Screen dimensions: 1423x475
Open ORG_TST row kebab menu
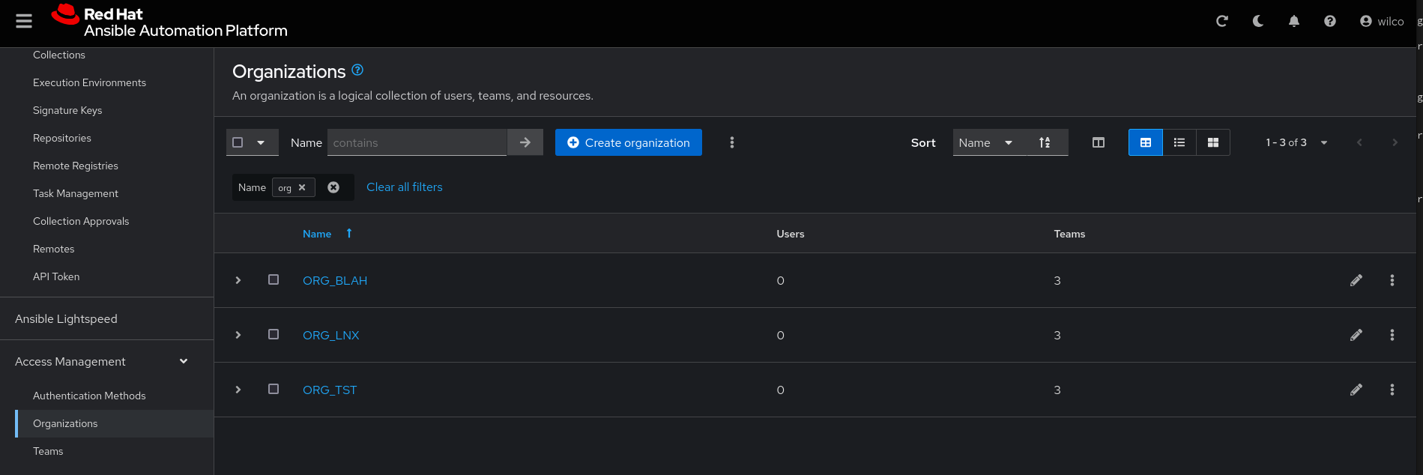1392,390
